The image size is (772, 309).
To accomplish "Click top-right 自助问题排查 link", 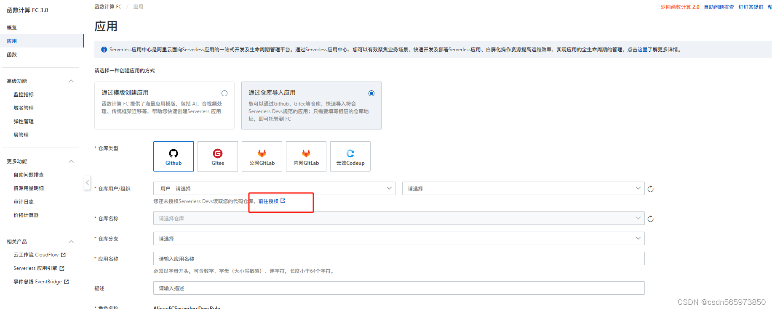I will (719, 7).
